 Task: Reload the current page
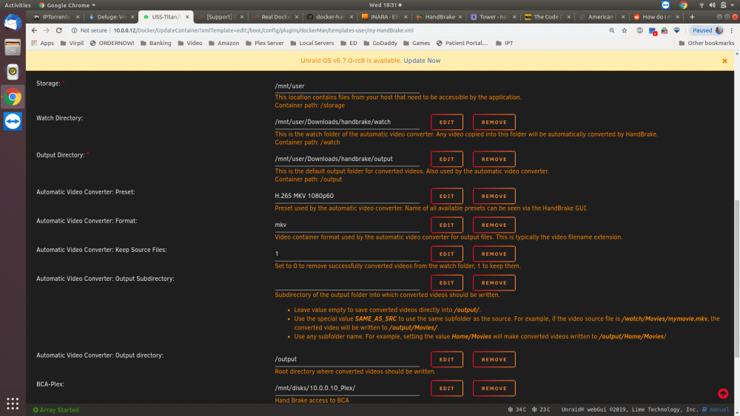coord(59,30)
